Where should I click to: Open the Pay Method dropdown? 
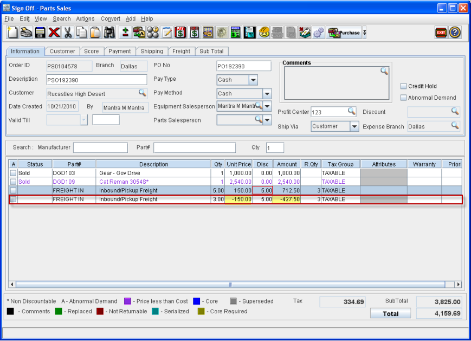[x=267, y=94]
